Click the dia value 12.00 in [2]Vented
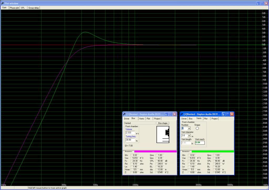The height and width of the screenshot is (190, 269). [x=217, y=170]
